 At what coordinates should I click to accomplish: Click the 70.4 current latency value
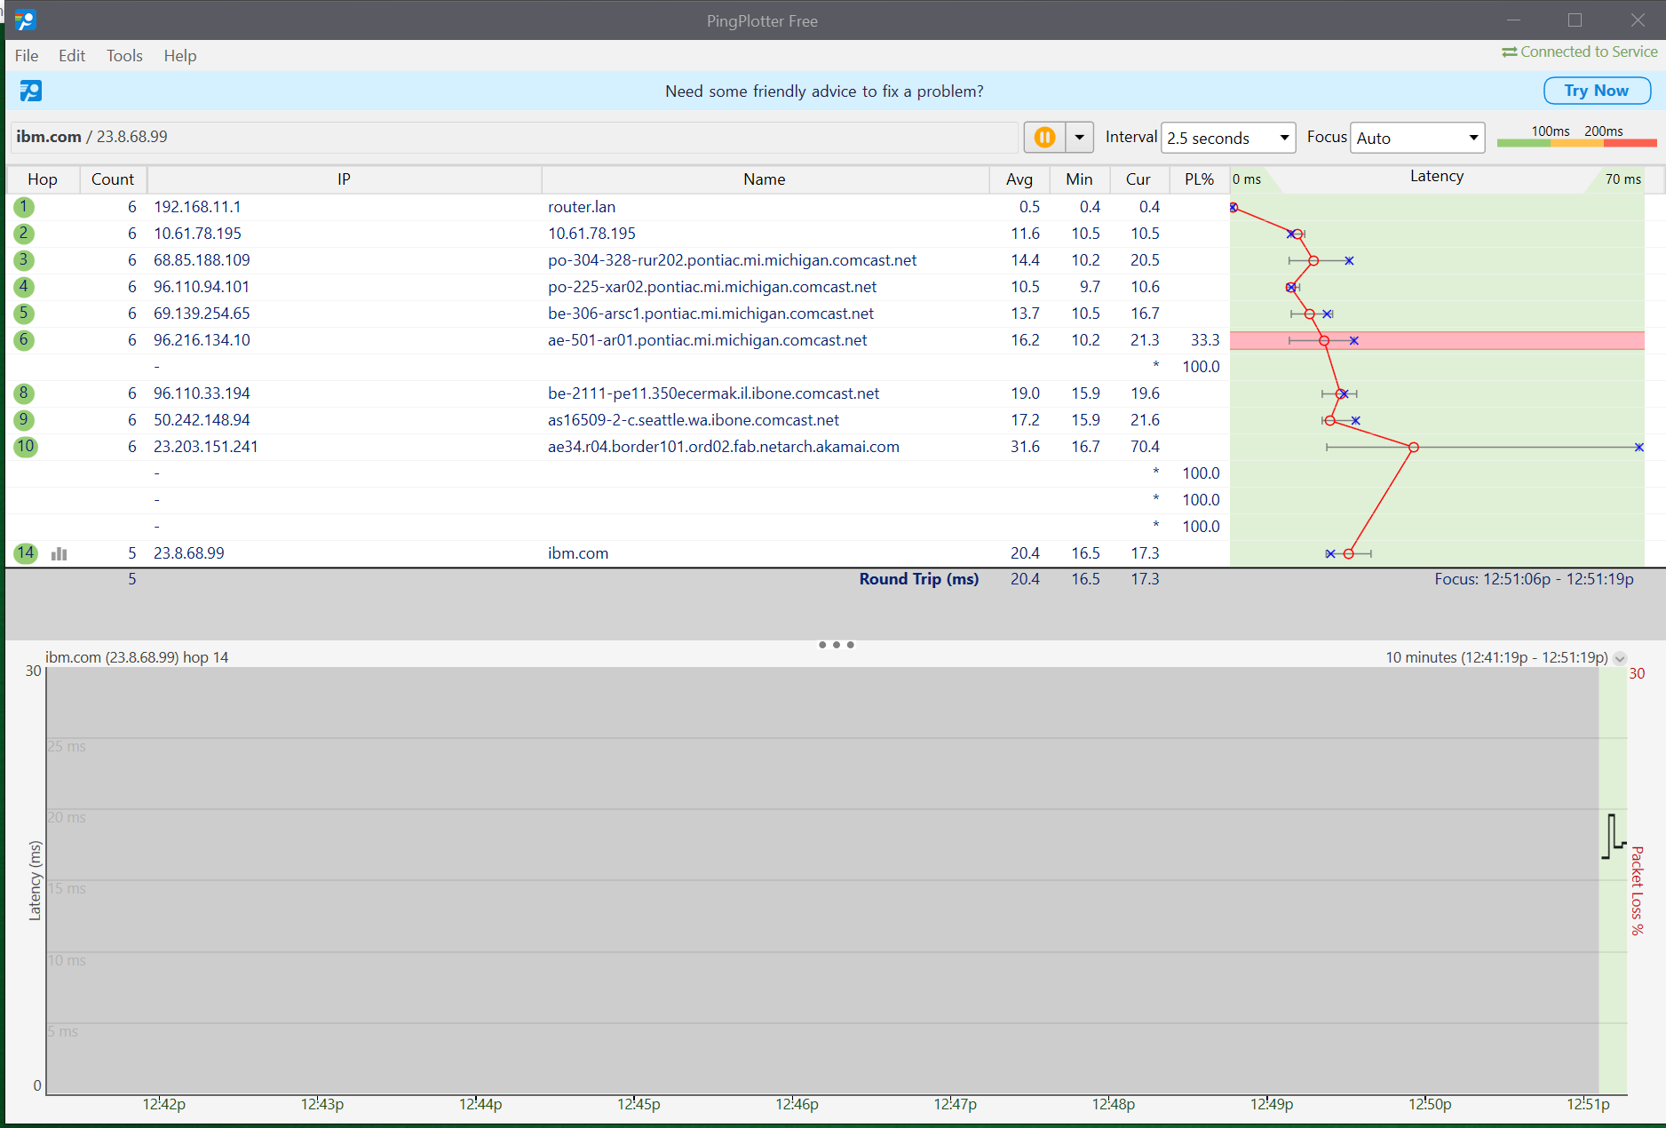1145,447
